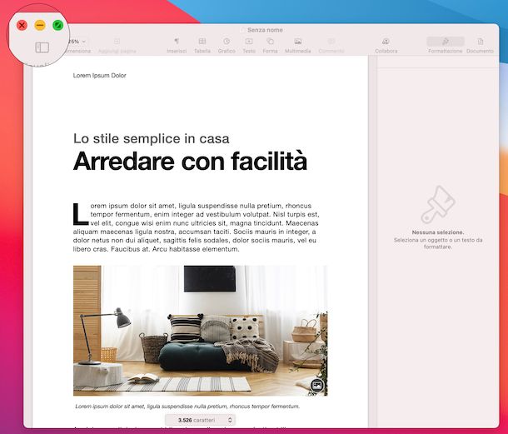Click the italic caption below the photo

(187, 407)
